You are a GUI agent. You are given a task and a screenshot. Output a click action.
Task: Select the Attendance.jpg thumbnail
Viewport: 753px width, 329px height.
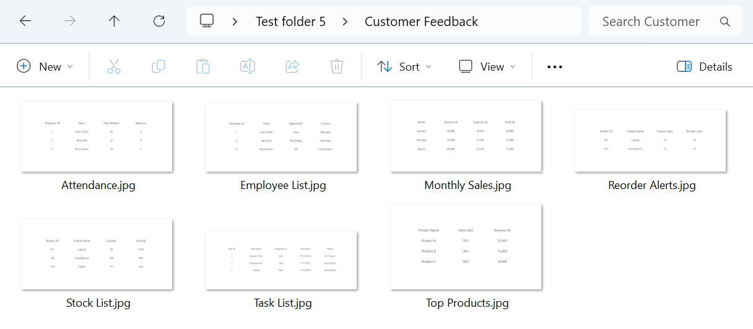point(97,136)
